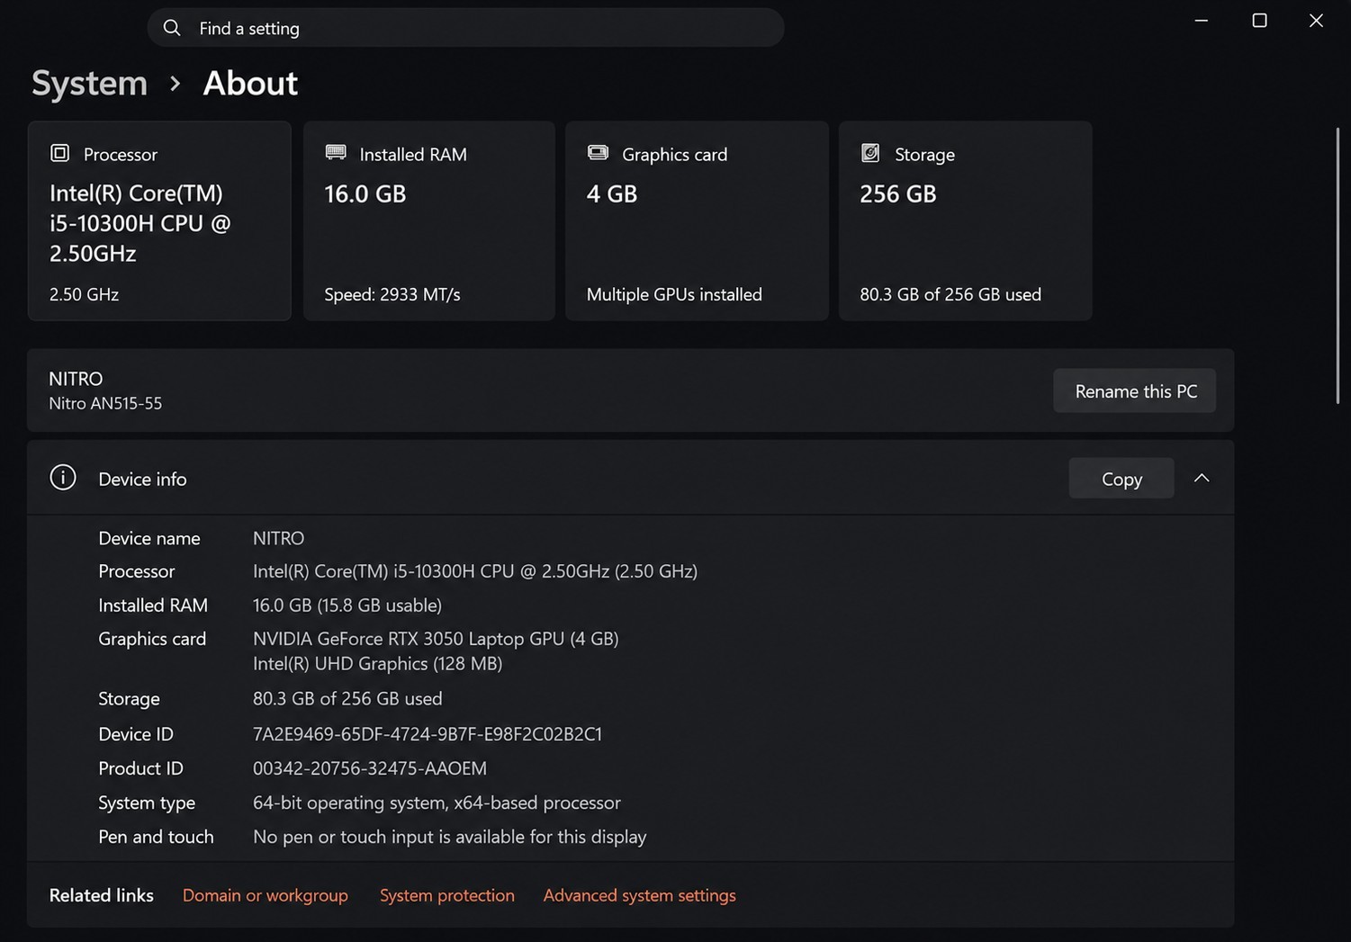
Task: Open System protection link
Action: [x=447, y=895]
